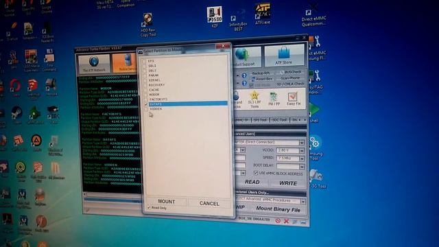Open the Z3X PS500 desktop shortcut
Viewport: 439px width, 247px height.
click(x=215, y=16)
